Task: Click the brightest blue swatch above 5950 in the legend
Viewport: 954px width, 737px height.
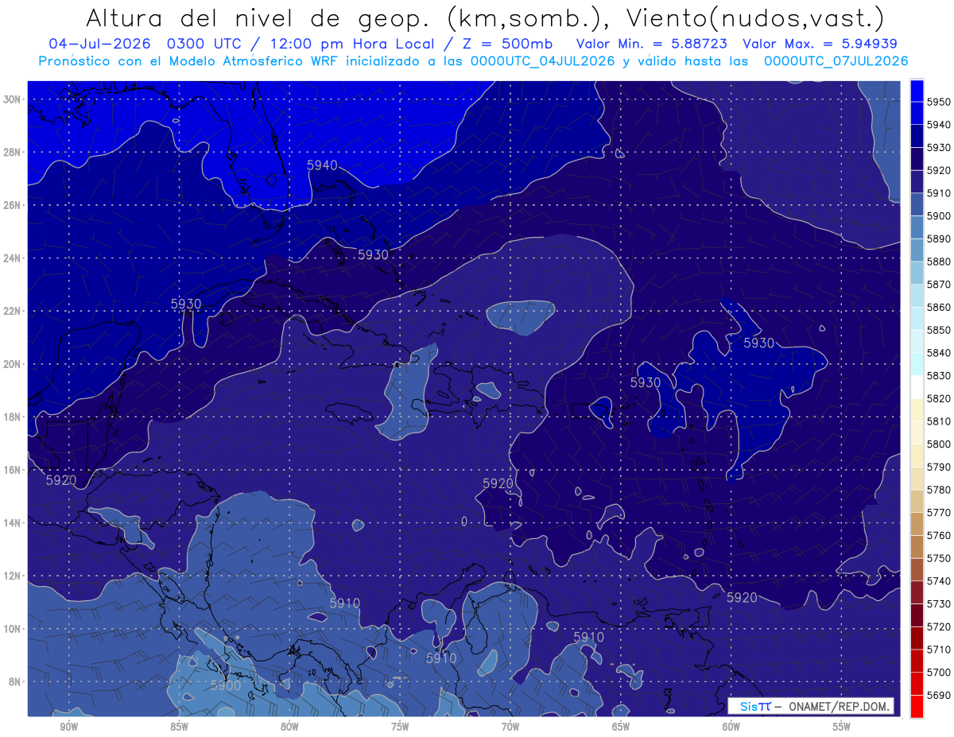Action: click(x=917, y=91)
